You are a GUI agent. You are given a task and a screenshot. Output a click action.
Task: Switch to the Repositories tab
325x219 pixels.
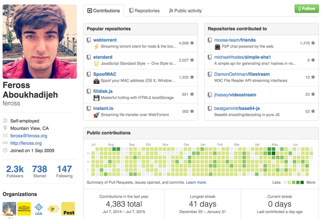[145, 11]
